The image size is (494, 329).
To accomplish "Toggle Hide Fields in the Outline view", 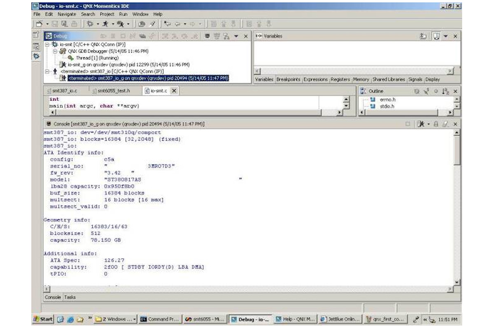I will point(417,91).
